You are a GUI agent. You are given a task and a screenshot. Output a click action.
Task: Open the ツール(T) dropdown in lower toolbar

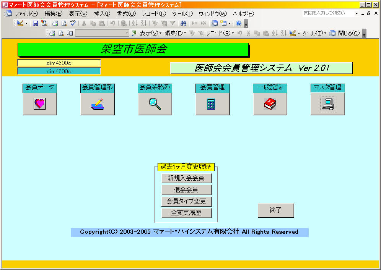point(314,33)
